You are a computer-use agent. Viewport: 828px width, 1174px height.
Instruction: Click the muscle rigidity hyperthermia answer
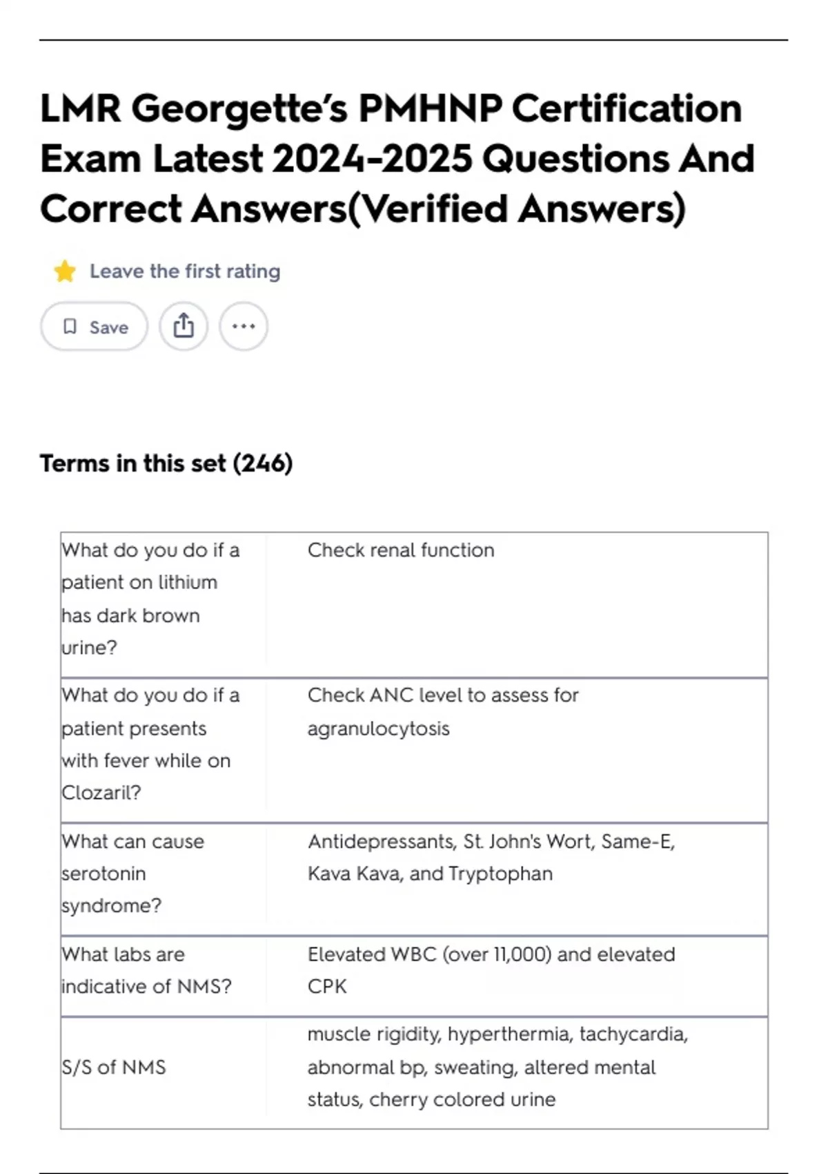(x=497, y=1067)
